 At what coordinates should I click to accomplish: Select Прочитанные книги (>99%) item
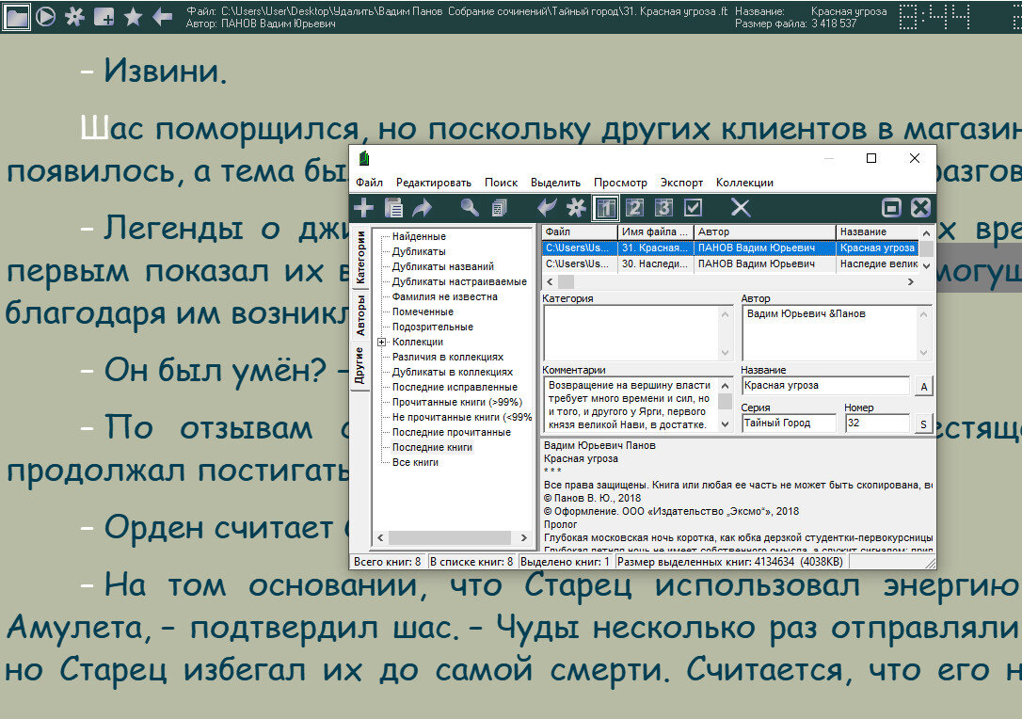click(x=457, y=402)
